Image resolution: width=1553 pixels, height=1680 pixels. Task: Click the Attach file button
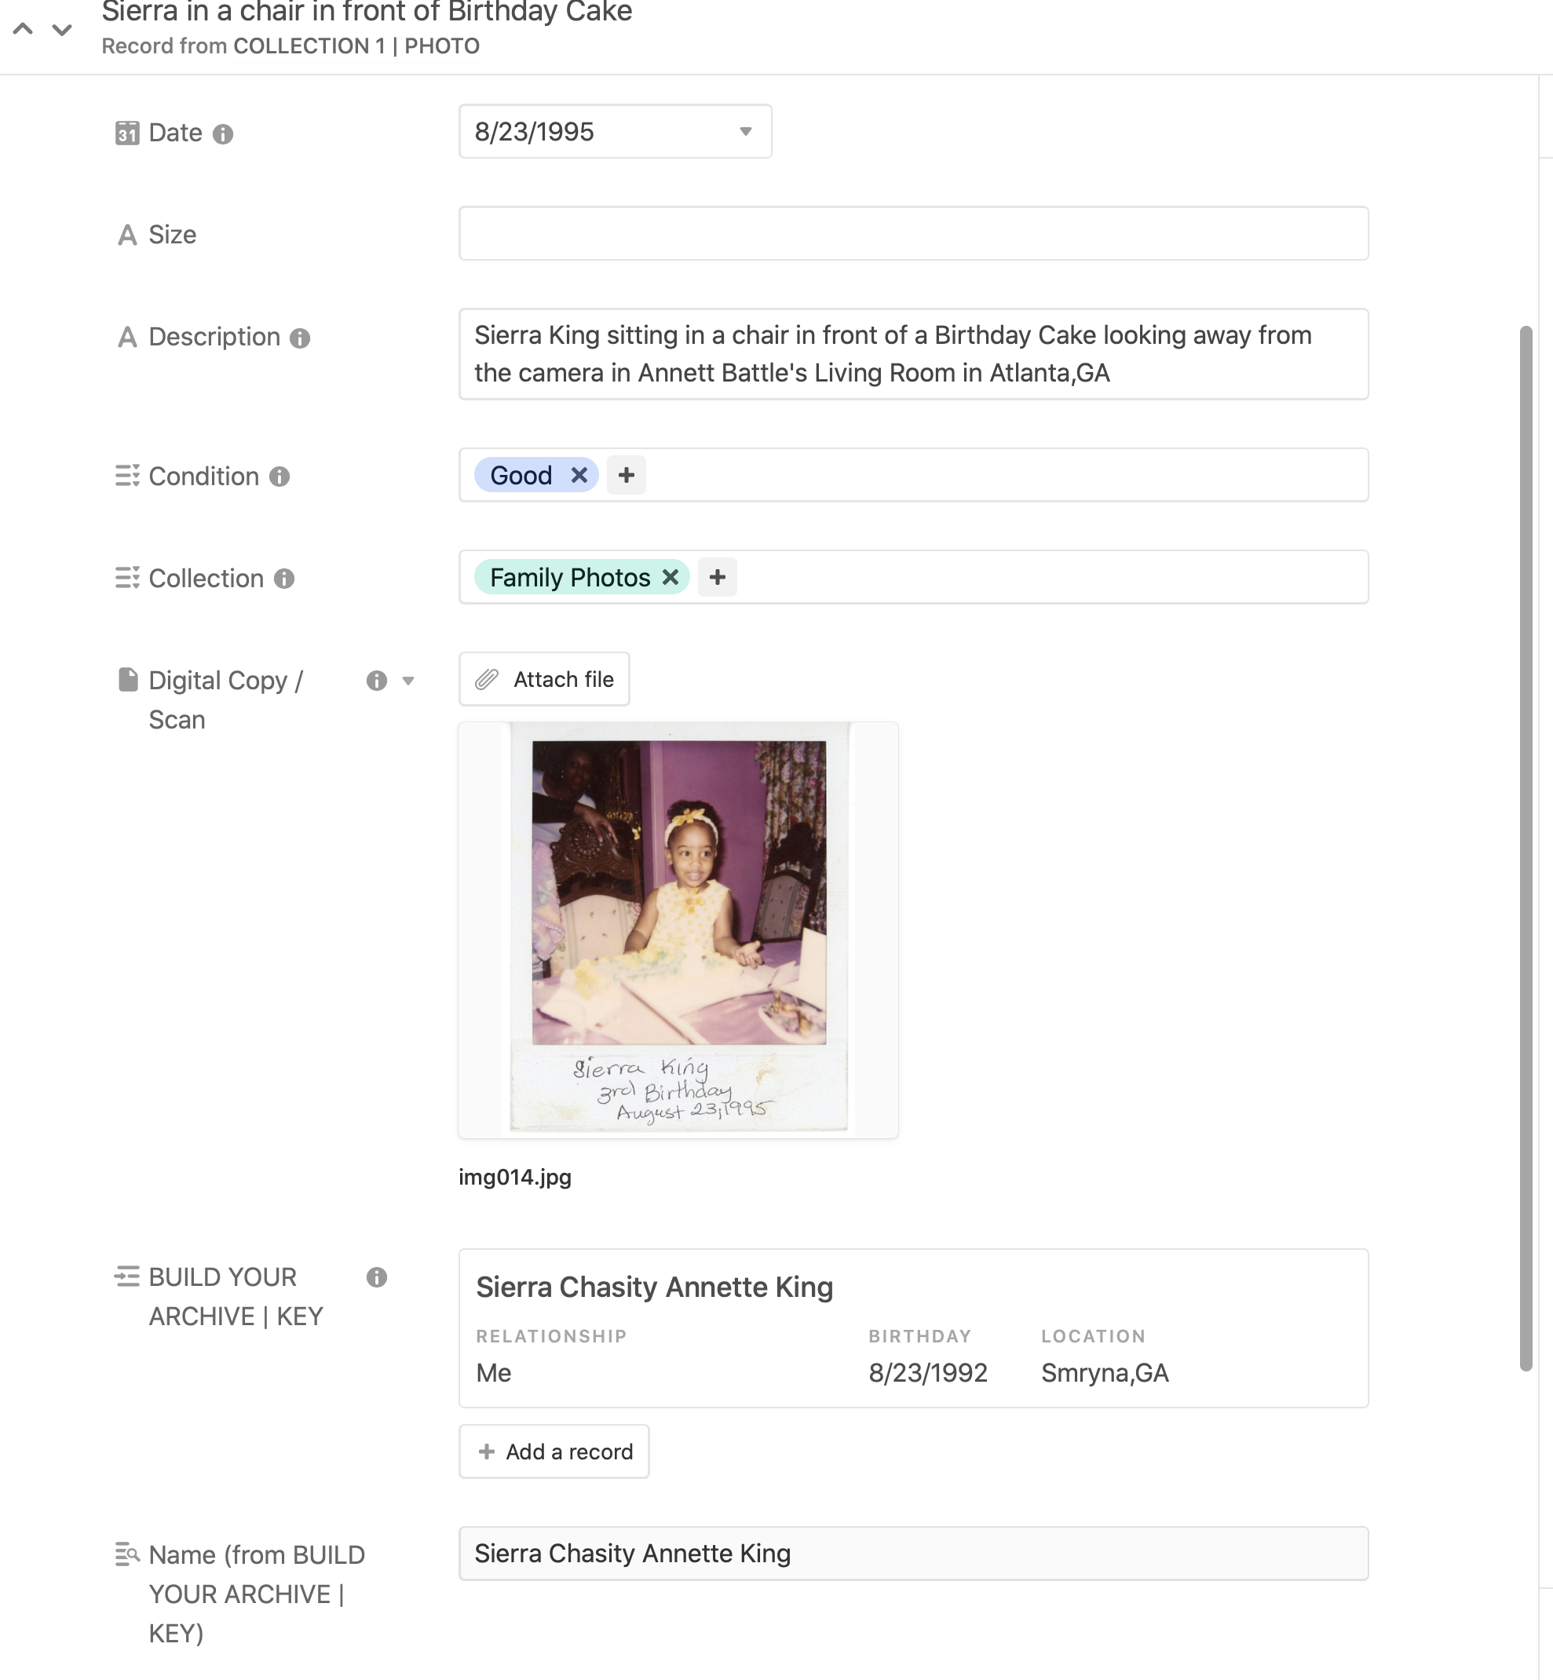tap(544, 679)
